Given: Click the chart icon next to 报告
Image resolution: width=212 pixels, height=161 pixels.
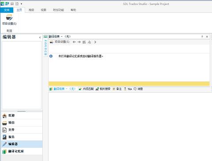Looking at the screenshot, I should [x=4, y=137].
